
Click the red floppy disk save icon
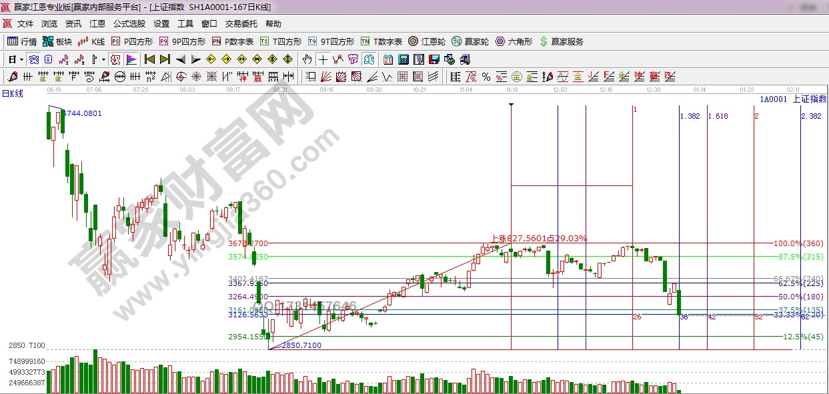(x=434, y=59)
